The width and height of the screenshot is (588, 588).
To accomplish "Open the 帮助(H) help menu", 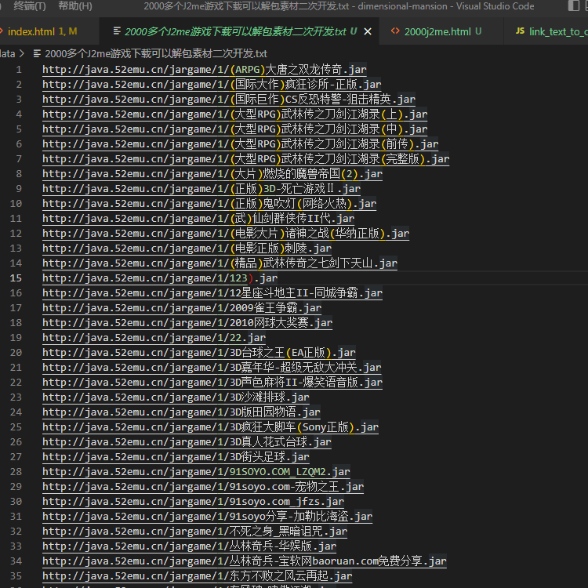I will [75, 6].
